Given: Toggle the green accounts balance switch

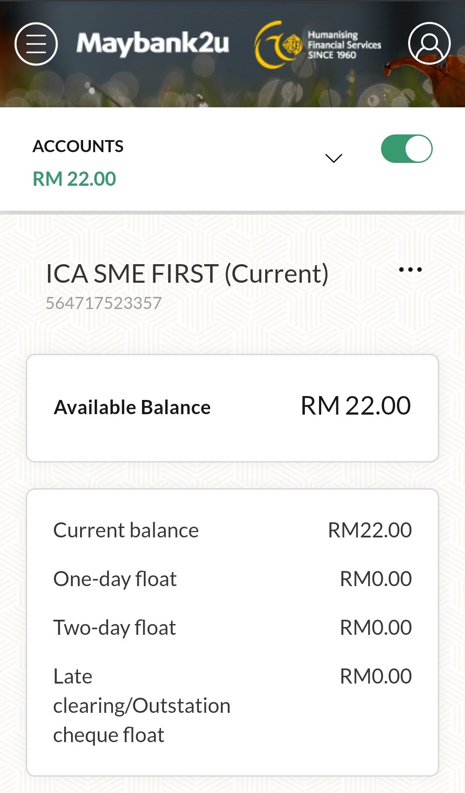Looking at the screenshot, I should [407, 149].
